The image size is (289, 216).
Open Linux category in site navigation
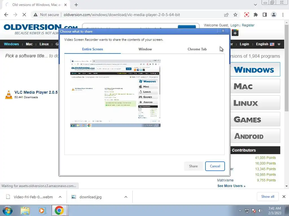(x=44, y=44)
